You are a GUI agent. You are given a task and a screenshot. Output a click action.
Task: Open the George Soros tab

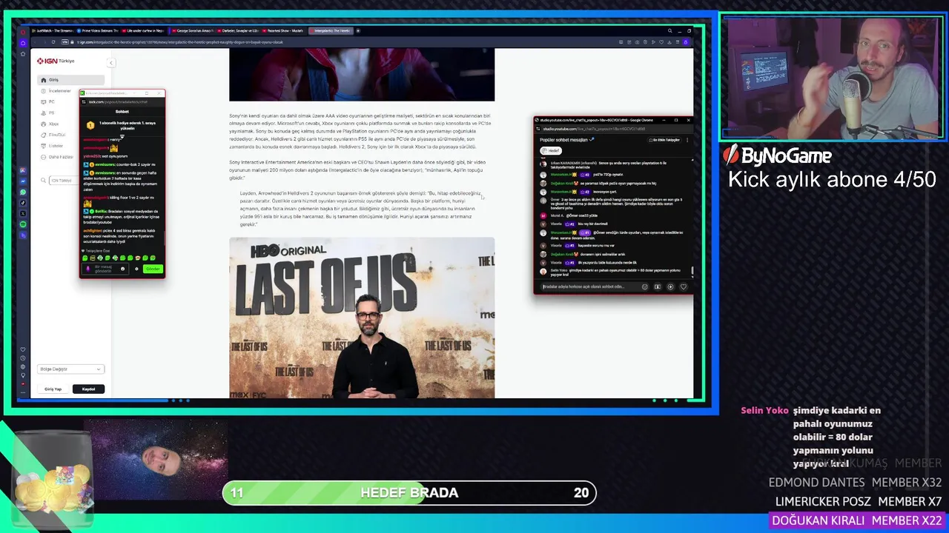pos(192,31)
